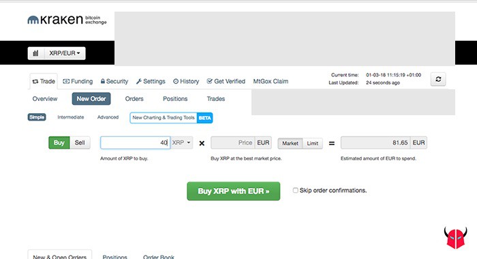Open the Settings tab
The width and height of the screenshot is (477, 259).
(151, 81)
